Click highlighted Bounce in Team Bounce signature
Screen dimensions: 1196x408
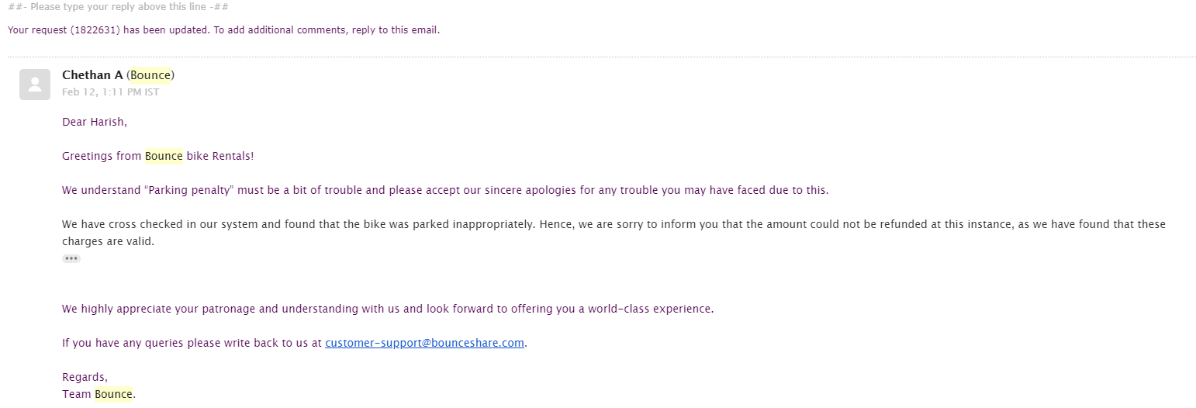click(x=114, y=394)
